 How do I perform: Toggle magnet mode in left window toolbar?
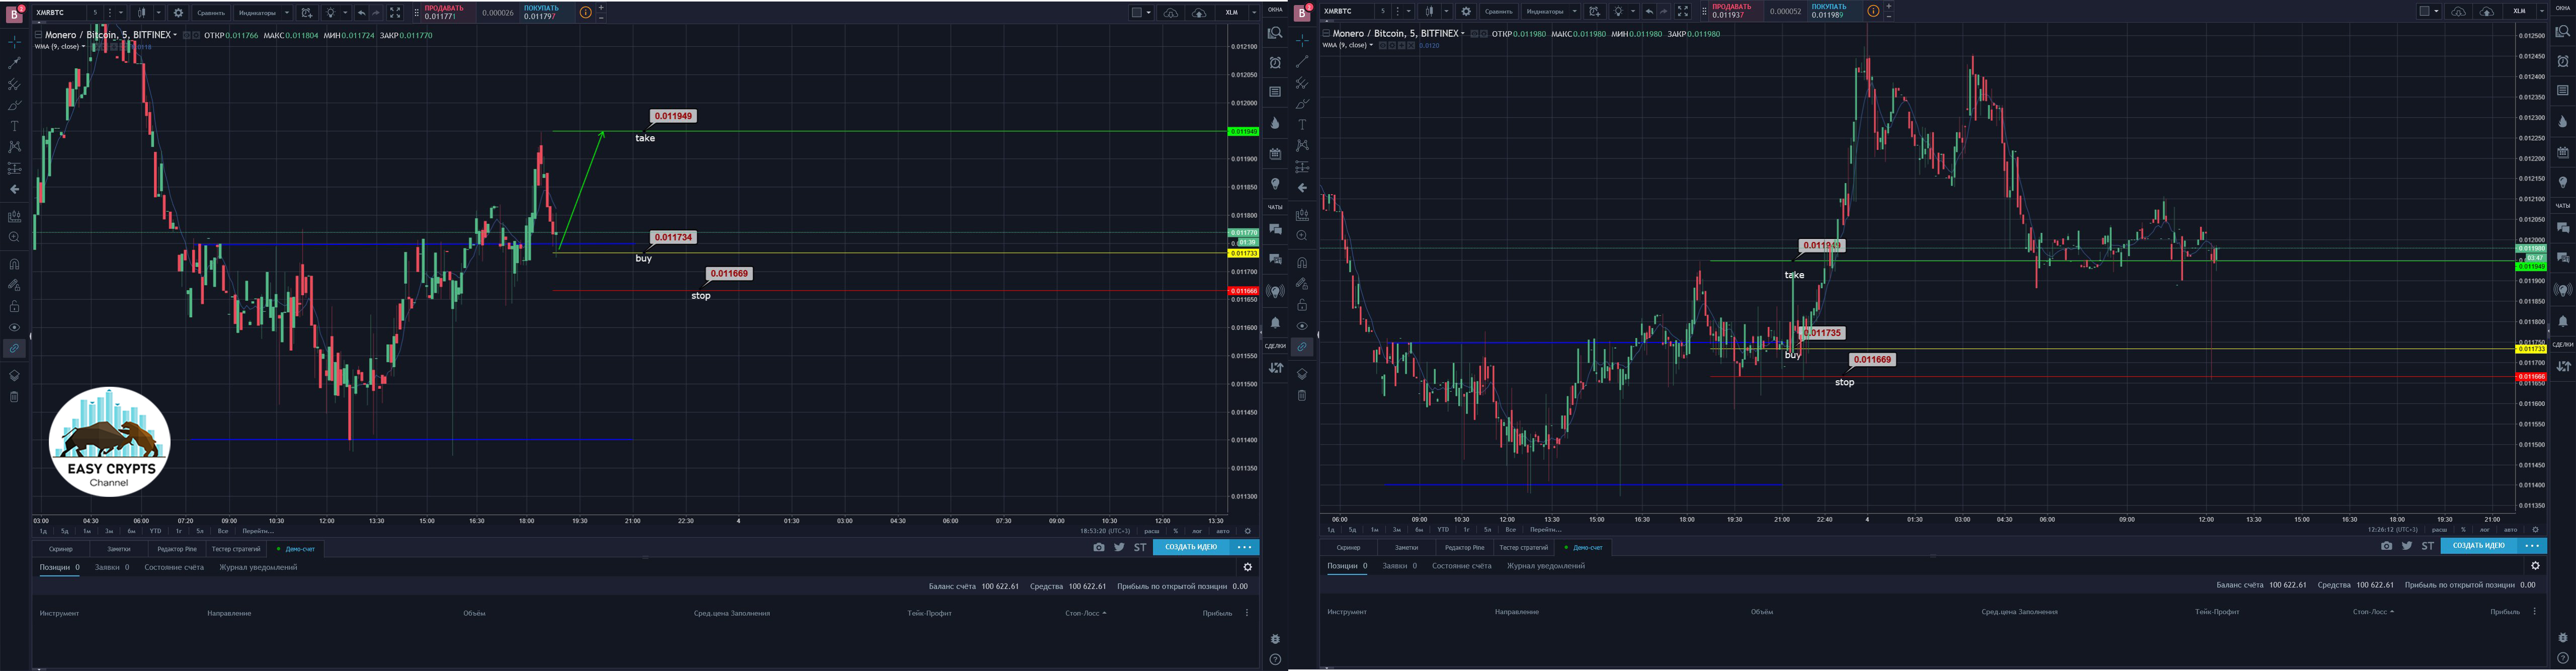(14, 264)
